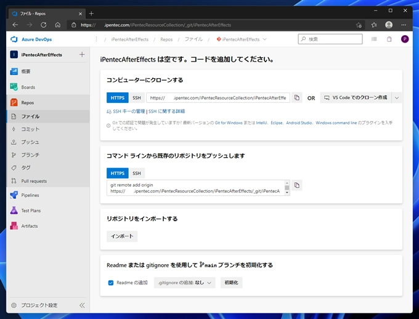The width and height of the screenshot is (419, 319).
Task: Click the 検索 search box
Action: pyautogui.click(x=330, y=39)
